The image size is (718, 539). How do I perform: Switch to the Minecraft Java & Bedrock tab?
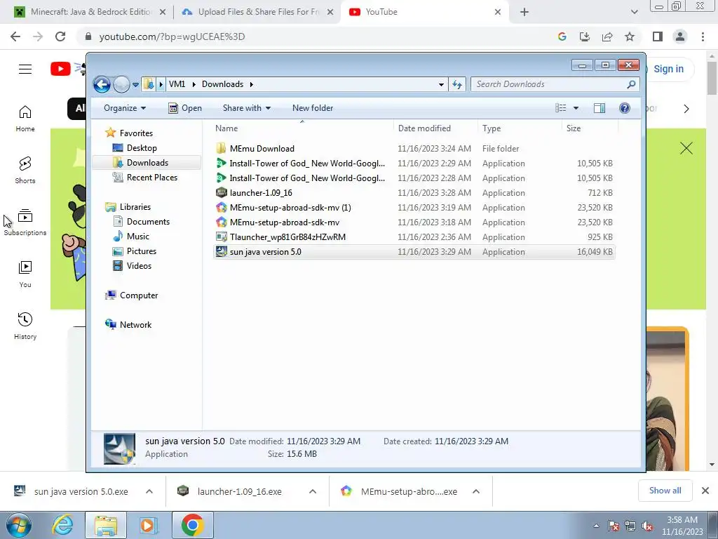[90, 12]
